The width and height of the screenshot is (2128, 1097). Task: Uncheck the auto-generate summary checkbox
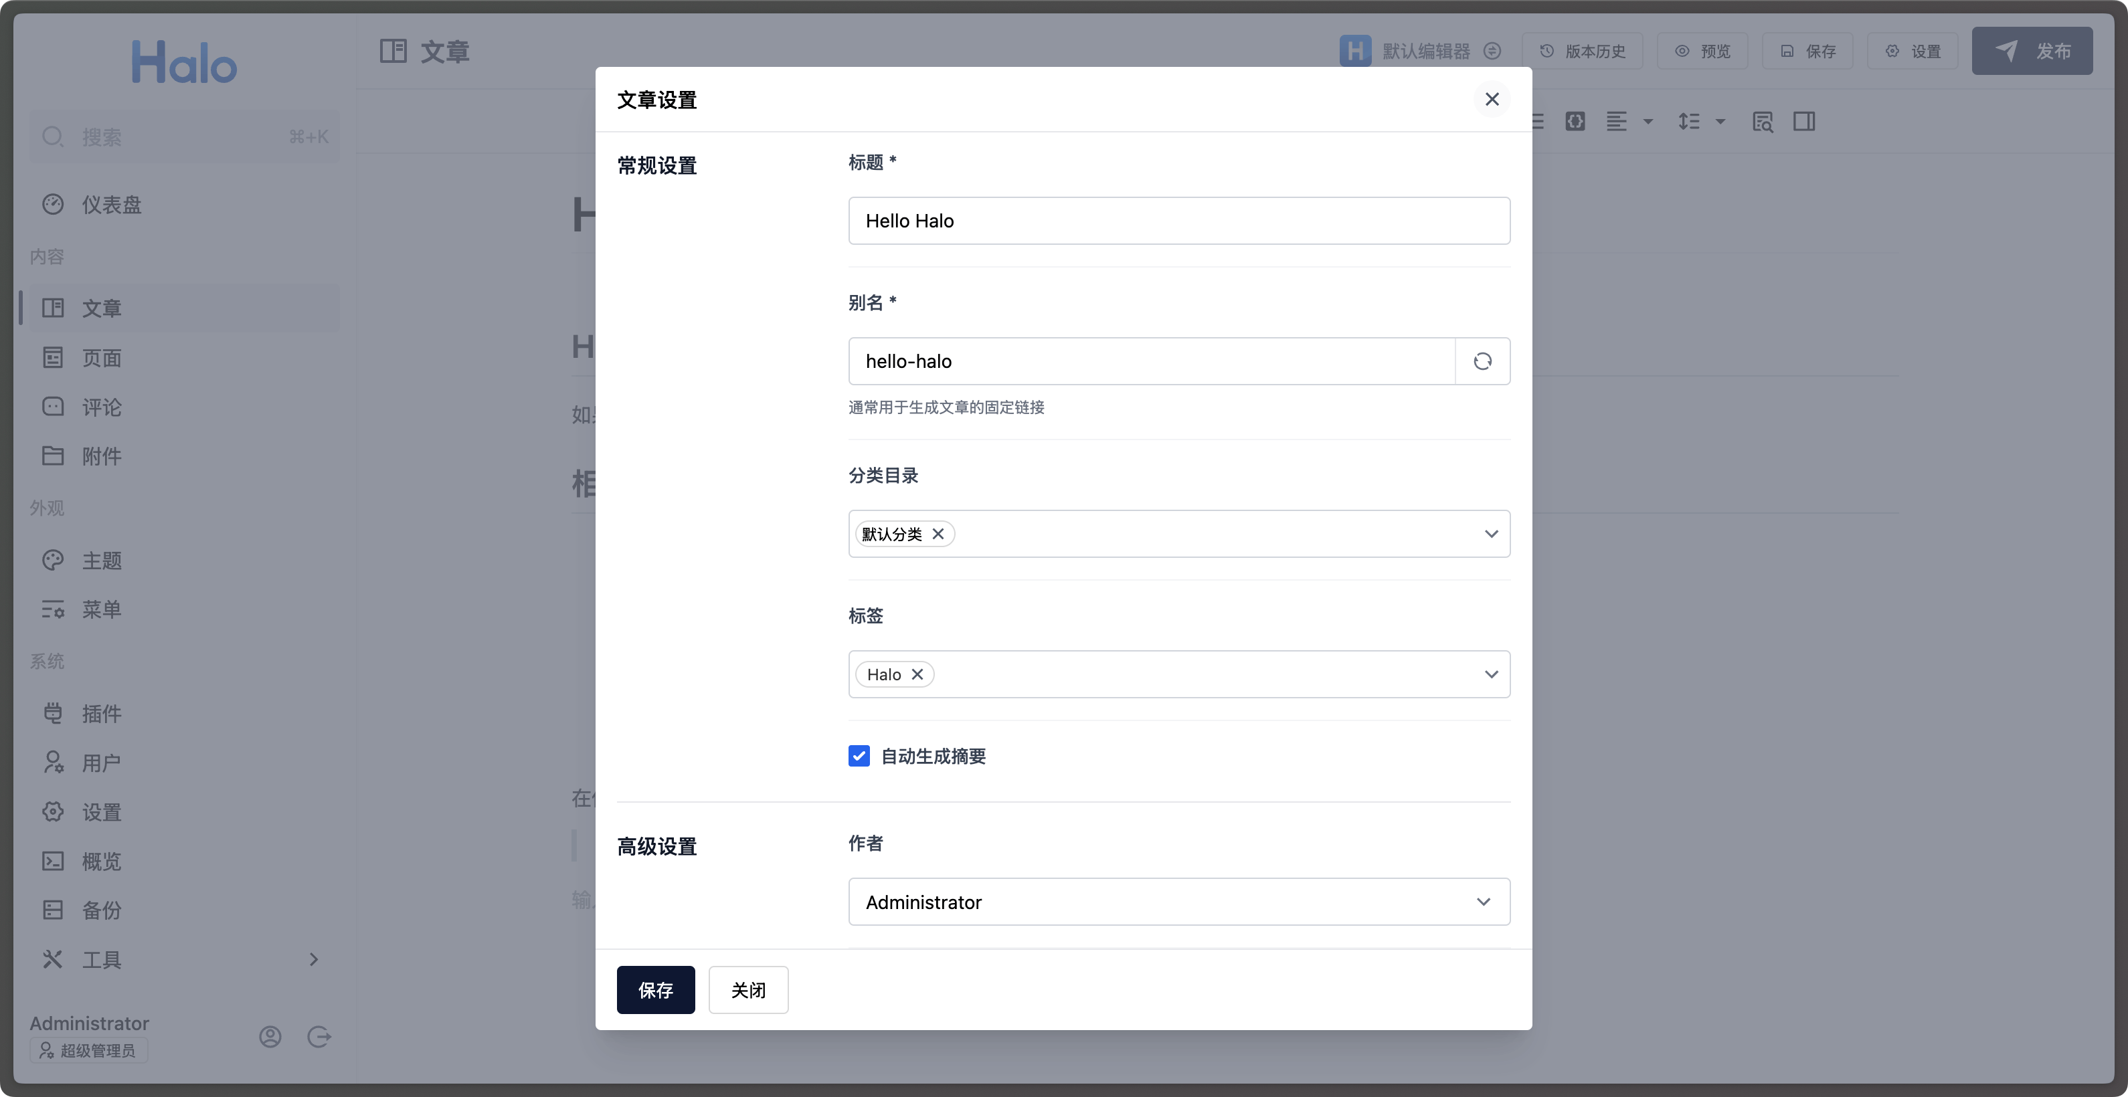point(859,755)
